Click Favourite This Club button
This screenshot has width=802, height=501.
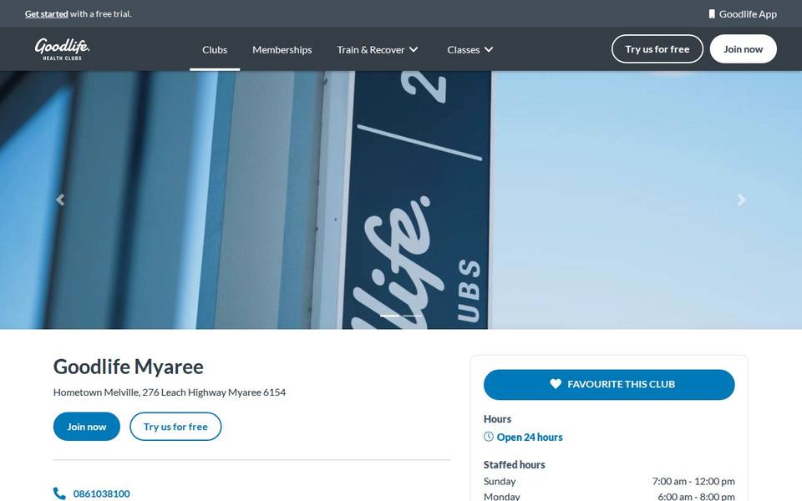(609, 384)
